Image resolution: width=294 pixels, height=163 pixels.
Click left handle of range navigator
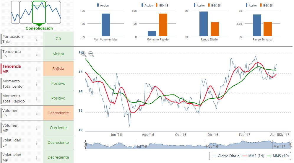pyautogui.click(x=85, y=144)
